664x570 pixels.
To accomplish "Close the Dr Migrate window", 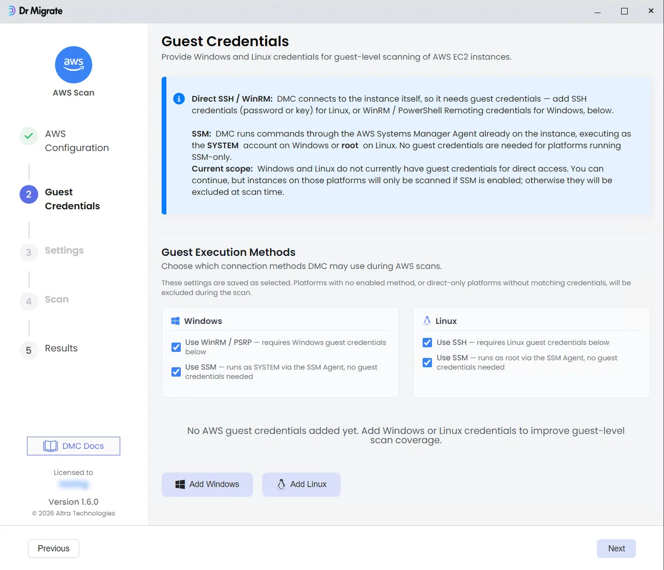I will tap(651, 11).
